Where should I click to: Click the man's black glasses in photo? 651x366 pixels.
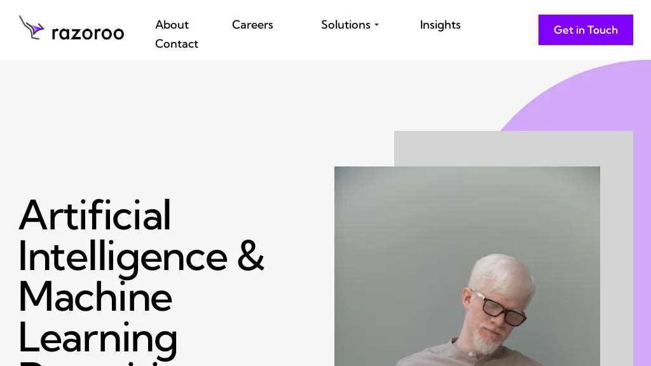click(502, 308)
